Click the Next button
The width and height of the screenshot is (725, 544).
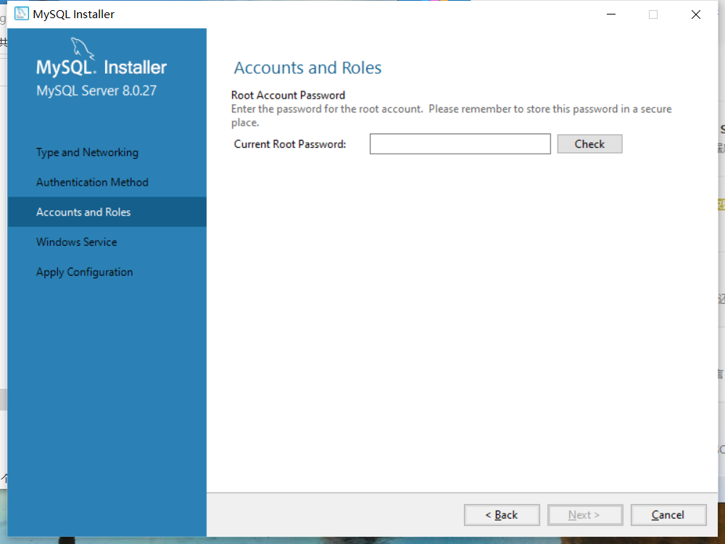pos(585,515)
